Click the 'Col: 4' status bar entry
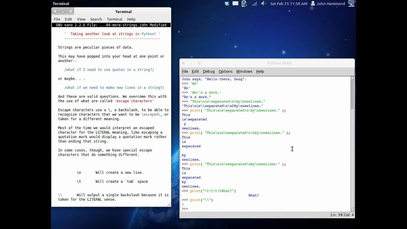Viewport: 407px width, 229px height. [x=349, y=215]
